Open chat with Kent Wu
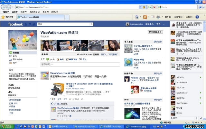Screen dimensions: 206x129 click(x=186, y=98)
